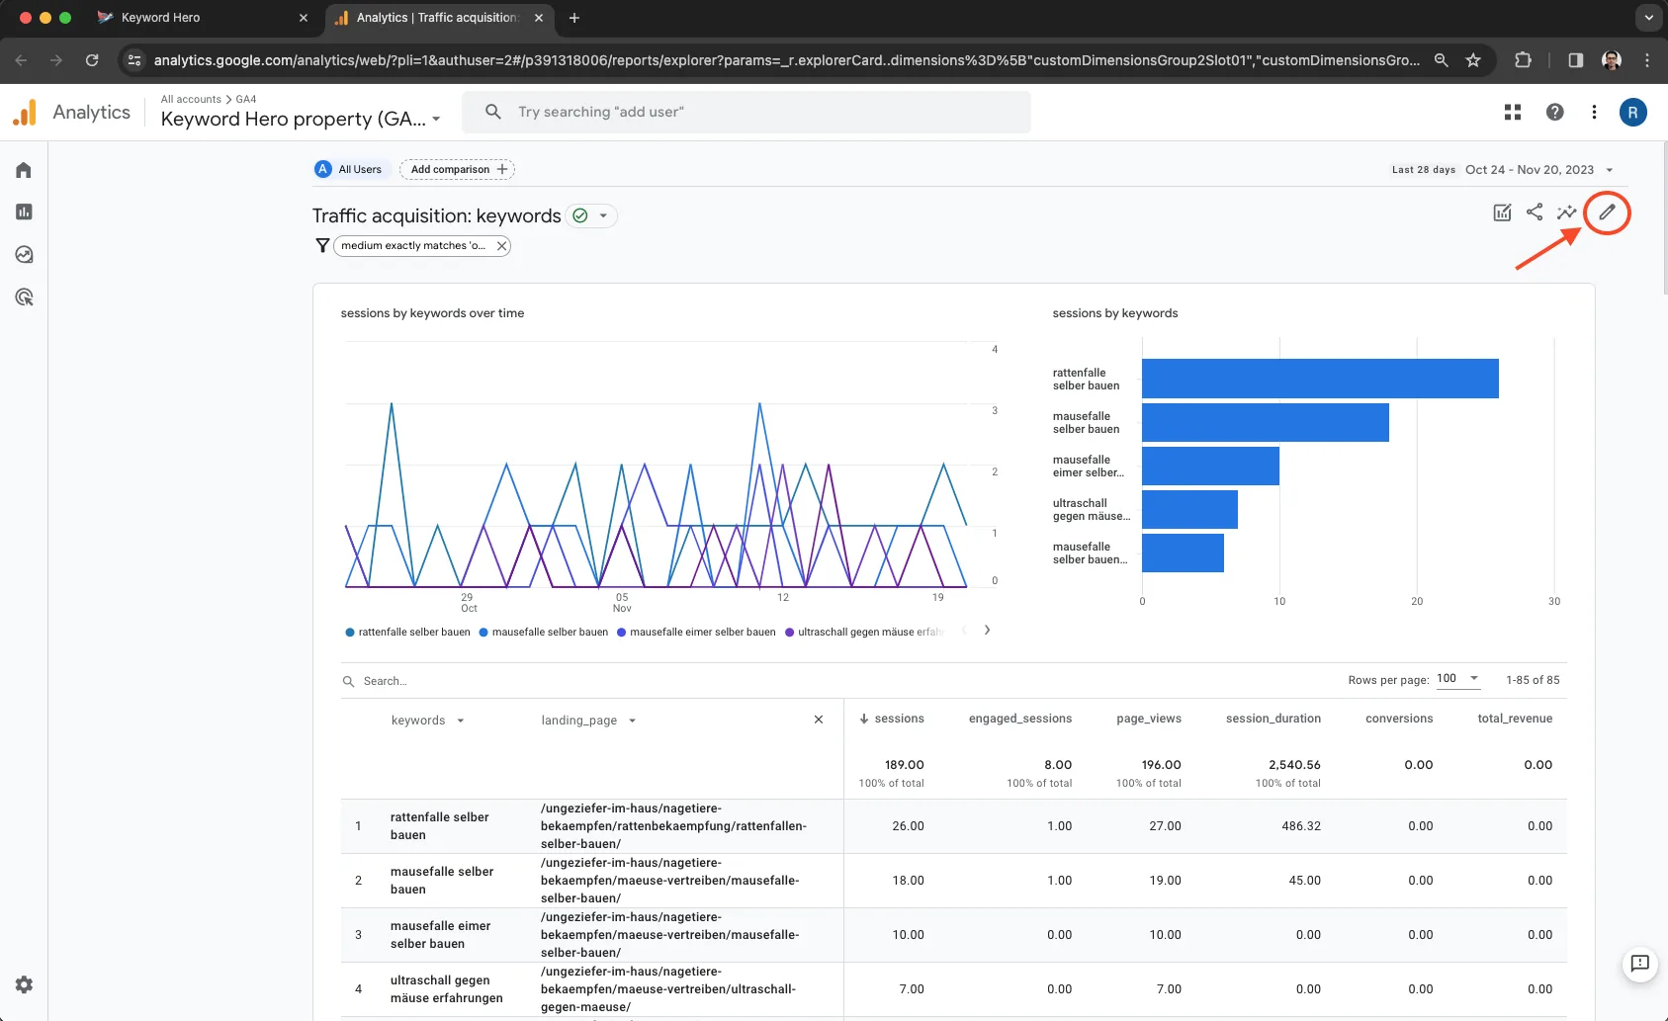
Task: Remove the landing_page secondary dimension
Action: click(819, 720)
